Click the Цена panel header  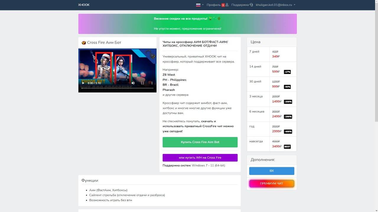point(272,42)
